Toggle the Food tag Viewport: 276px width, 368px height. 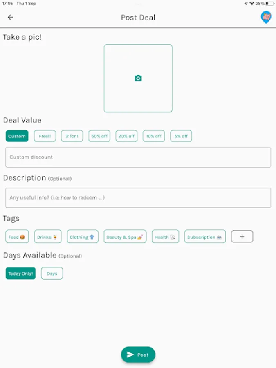pyautogui.click(x=17, y=237)
